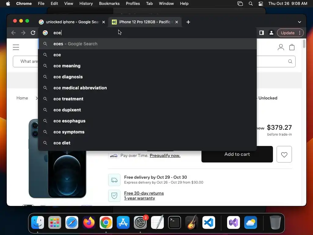Open Chrome profile avatar icon

tap(271, 33)
